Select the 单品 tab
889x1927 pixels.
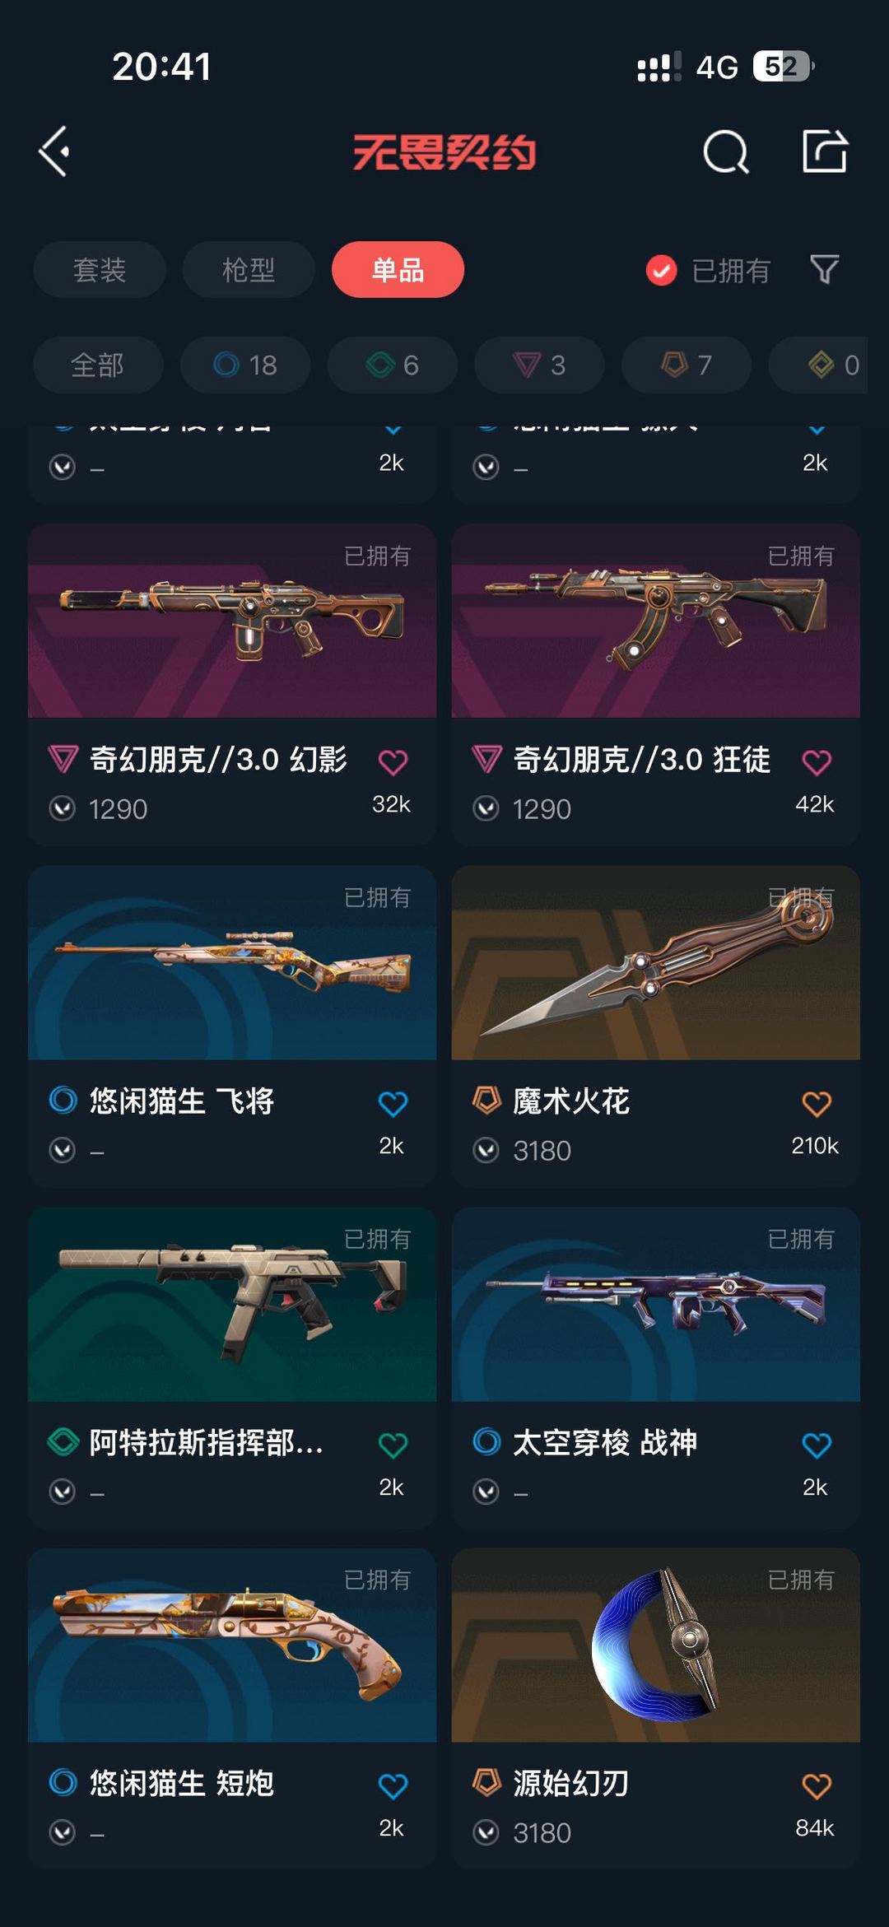[398, 269]
